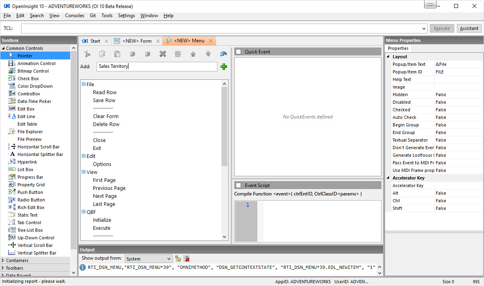Collapse the Edit menu tree node
The width and height of the screenshot is (484, 286).
pyautogui.click(x=83, y=156)
